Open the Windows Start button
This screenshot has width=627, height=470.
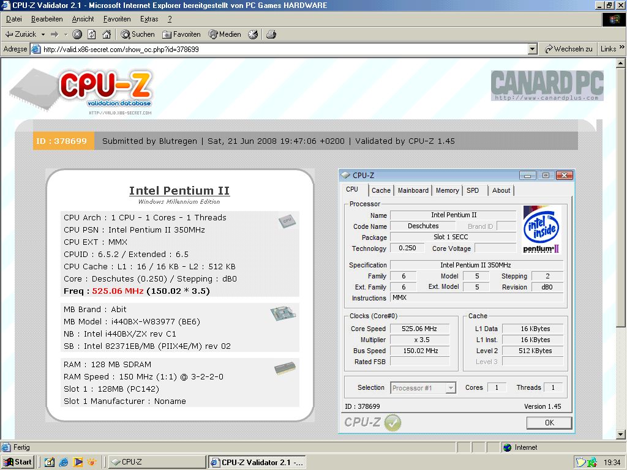coord(18,462)
